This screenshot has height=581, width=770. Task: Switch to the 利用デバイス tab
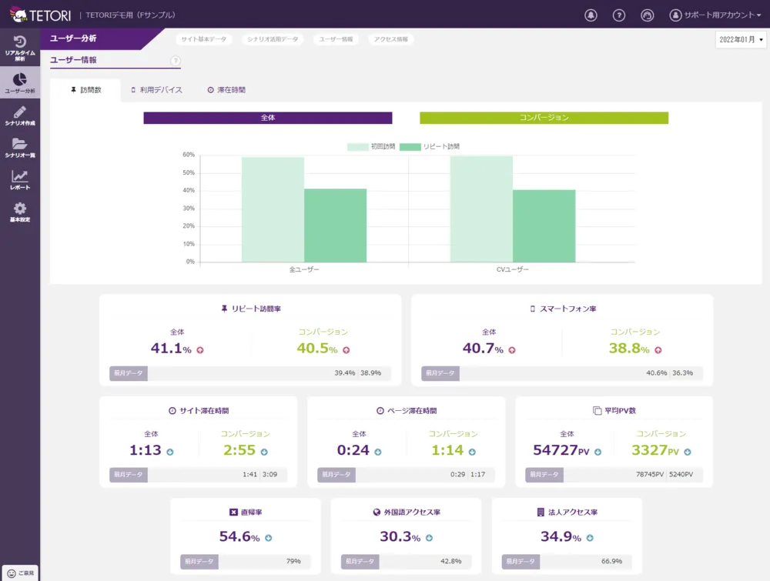click(156, 90)
